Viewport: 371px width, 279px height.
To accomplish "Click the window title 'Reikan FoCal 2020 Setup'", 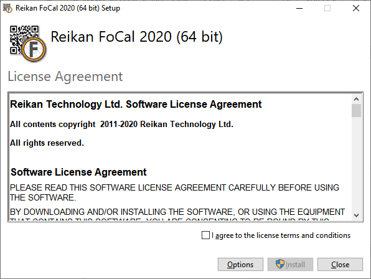I will [68, 8].
